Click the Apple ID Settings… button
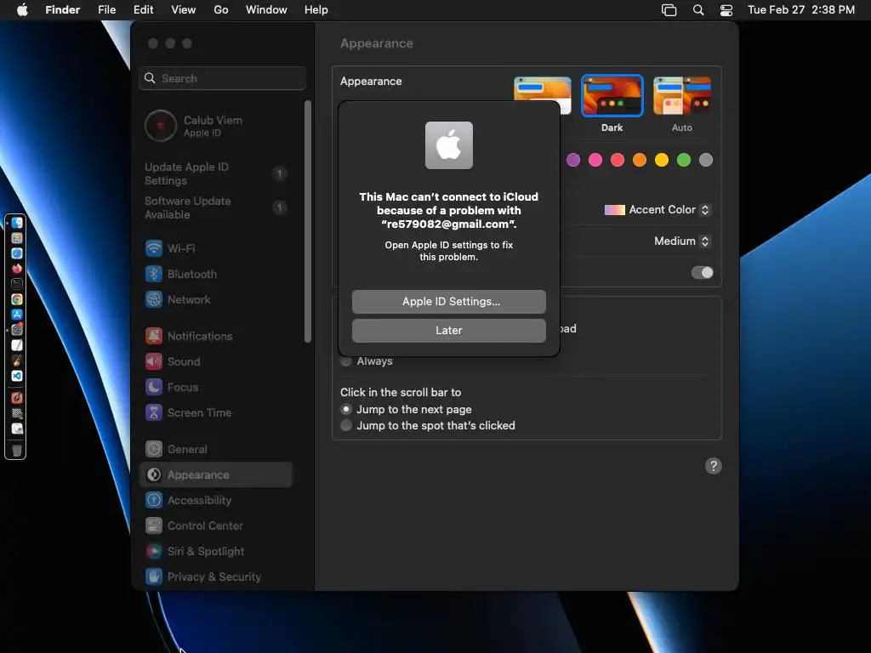This screenshot has width=871, height=653. pyautogui.click(x=449, y=302)
